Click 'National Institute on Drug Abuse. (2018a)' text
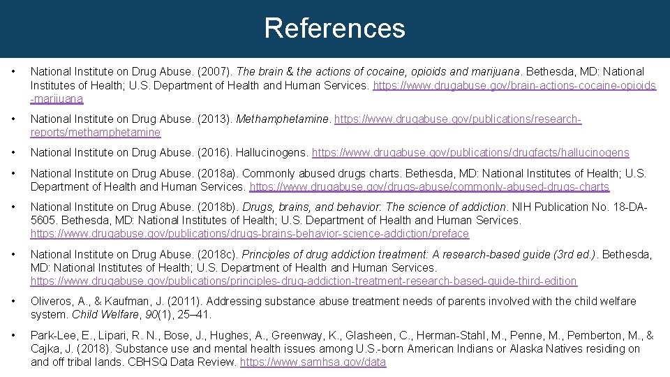The width and height of the screenshot is (670, 377). (134, 174)
